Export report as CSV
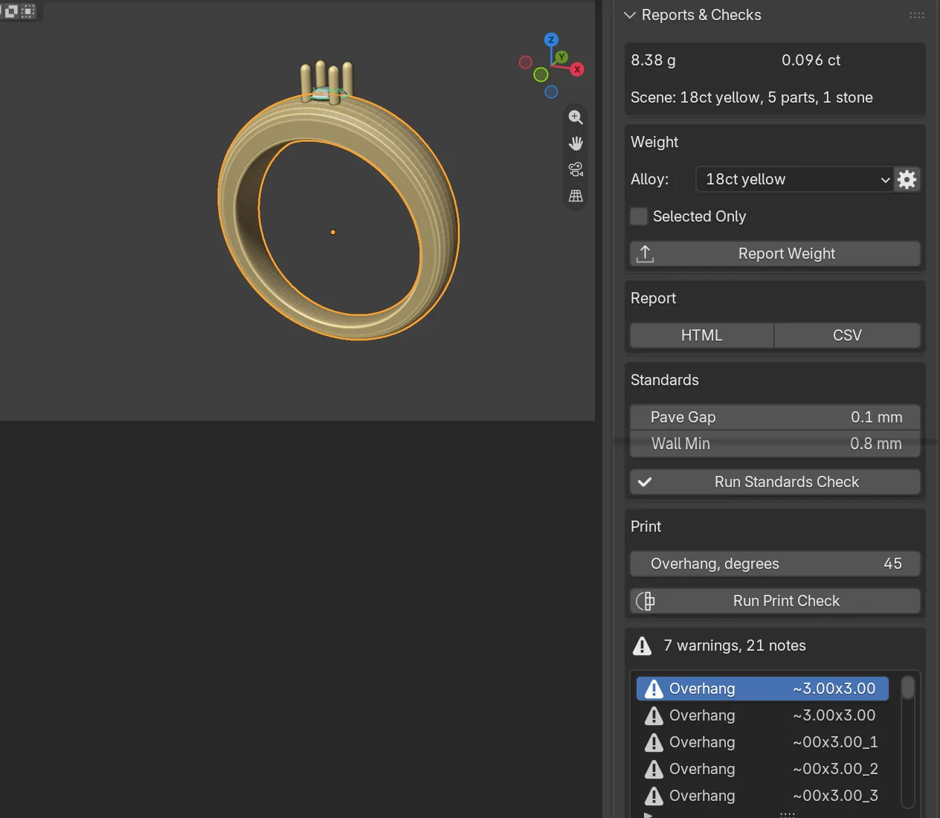This screenshot has width=940, height=818. 847,335
